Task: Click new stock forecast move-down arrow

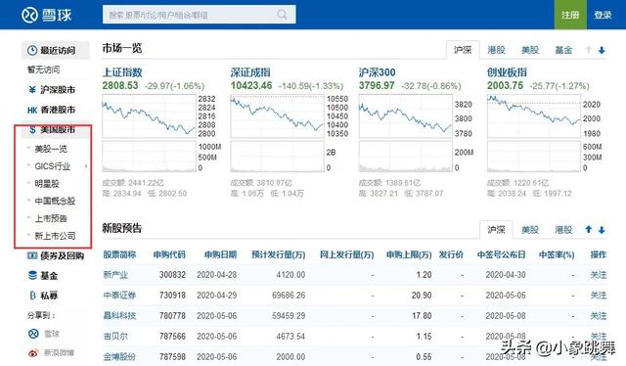Action: pyautogui.click(x=602, y=230)
